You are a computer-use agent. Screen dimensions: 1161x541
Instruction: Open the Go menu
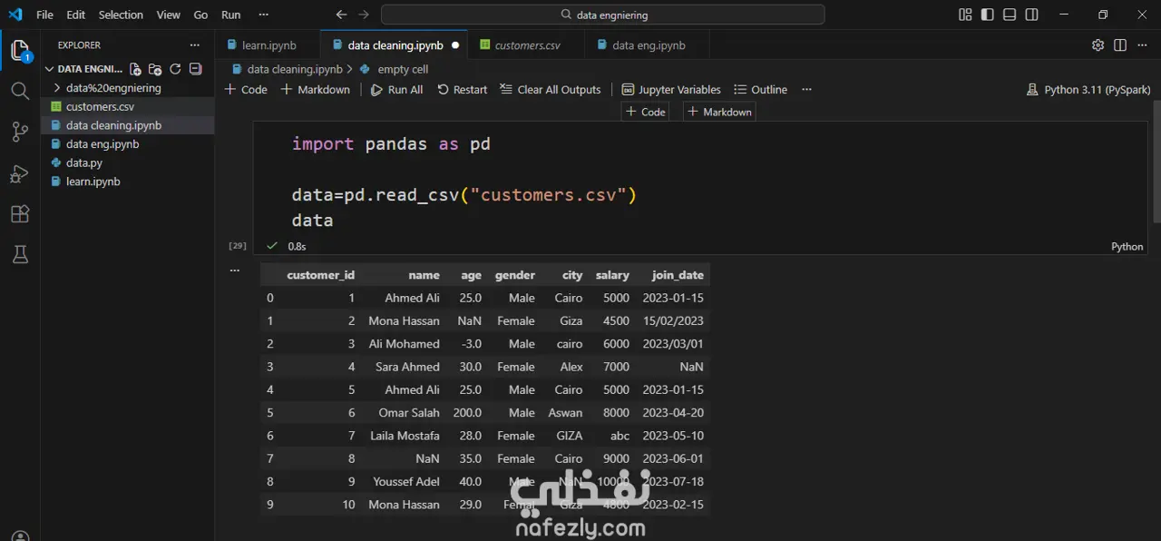pyautogui.click(x=200, y=15)
